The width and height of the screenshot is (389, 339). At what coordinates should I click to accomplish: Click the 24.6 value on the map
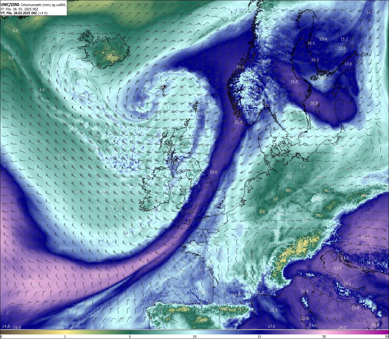coord(347,284)
